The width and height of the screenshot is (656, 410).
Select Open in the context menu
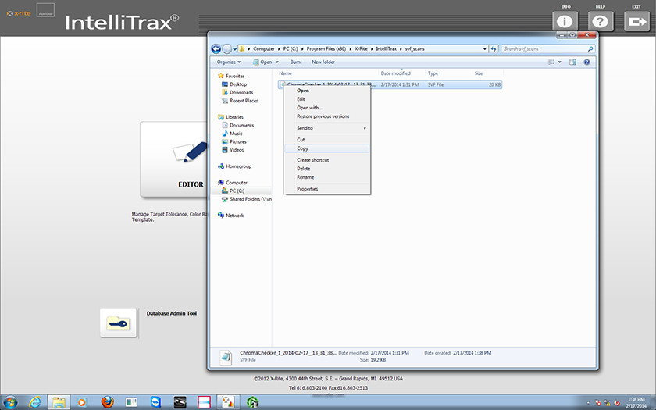click(x=326, y=91)
